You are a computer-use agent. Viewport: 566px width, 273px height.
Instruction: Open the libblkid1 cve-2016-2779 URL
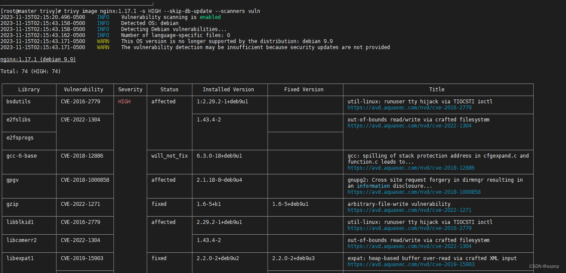click(409, 228)
